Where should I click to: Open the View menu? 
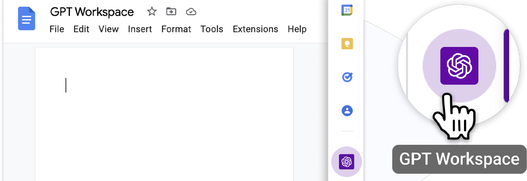[x=109, y=29]
